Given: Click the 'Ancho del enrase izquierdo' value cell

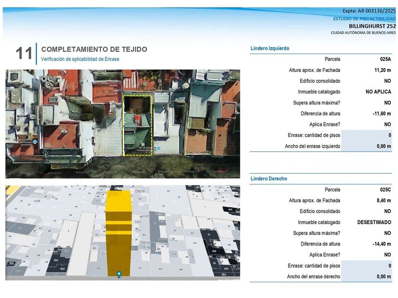Looking at the screenshot, I should 367,146.
